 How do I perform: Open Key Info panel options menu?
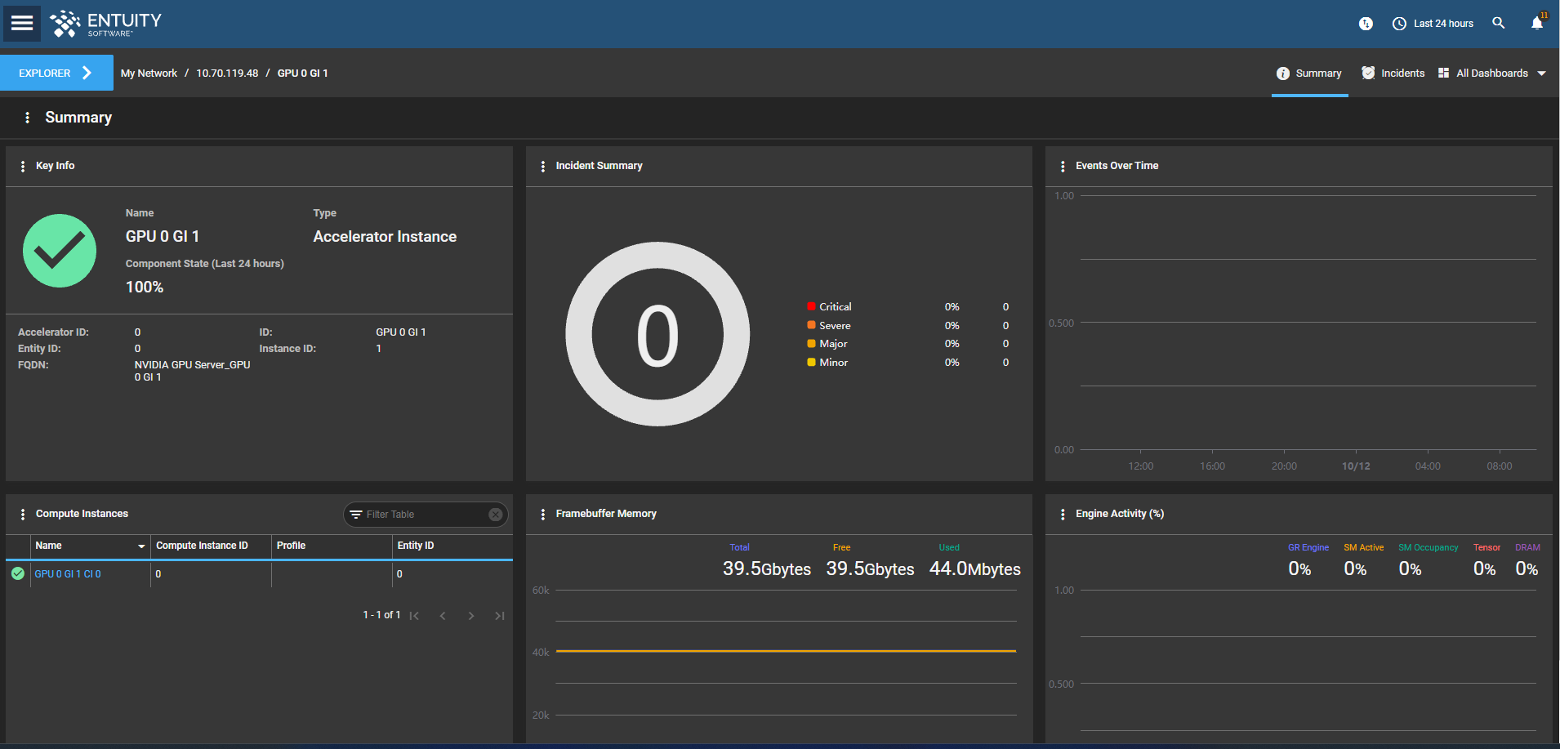tap(22, 166)
